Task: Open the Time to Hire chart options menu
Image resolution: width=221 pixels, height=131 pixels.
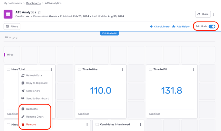Action: (123, 69)
